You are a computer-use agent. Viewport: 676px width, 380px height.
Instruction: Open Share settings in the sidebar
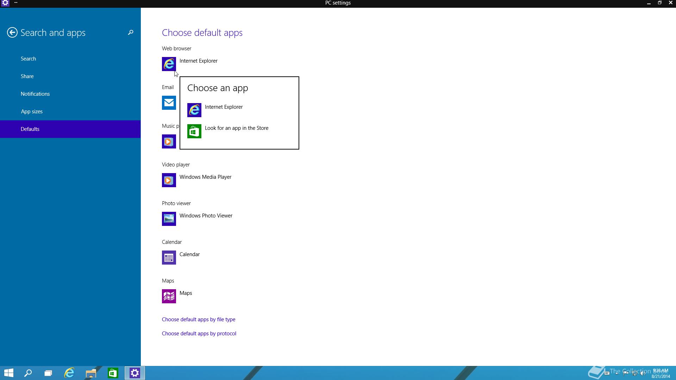(27, 76)
